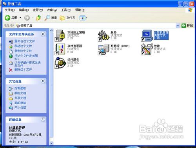This screenshot has height=148, width=196.
Task: Select the 计算机管理 computer icon
Action: 147,35
